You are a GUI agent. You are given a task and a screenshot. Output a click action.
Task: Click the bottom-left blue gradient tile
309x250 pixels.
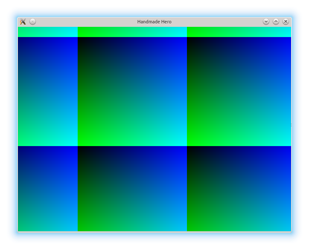tap(47, 189)
